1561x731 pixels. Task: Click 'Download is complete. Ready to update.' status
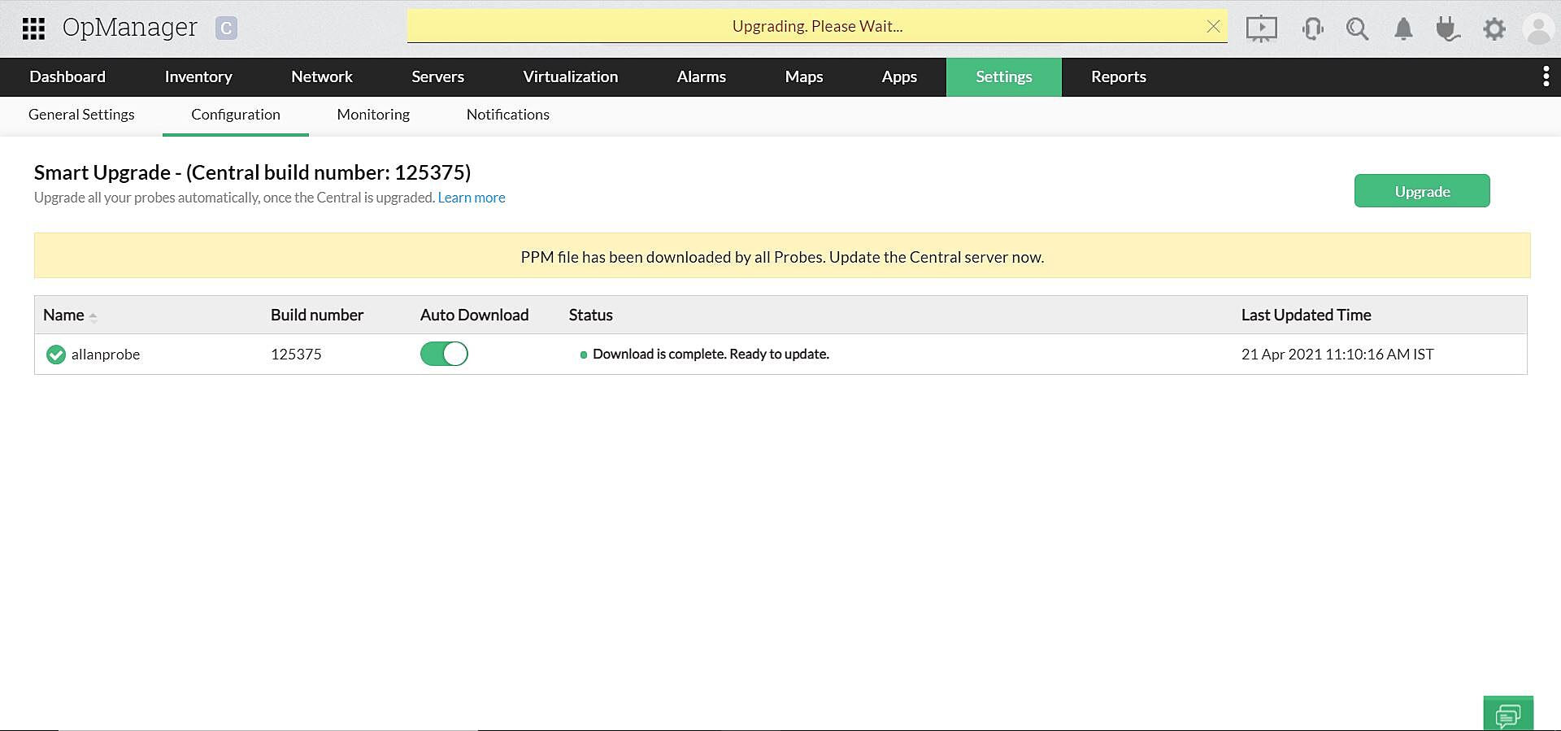(711, 355)
